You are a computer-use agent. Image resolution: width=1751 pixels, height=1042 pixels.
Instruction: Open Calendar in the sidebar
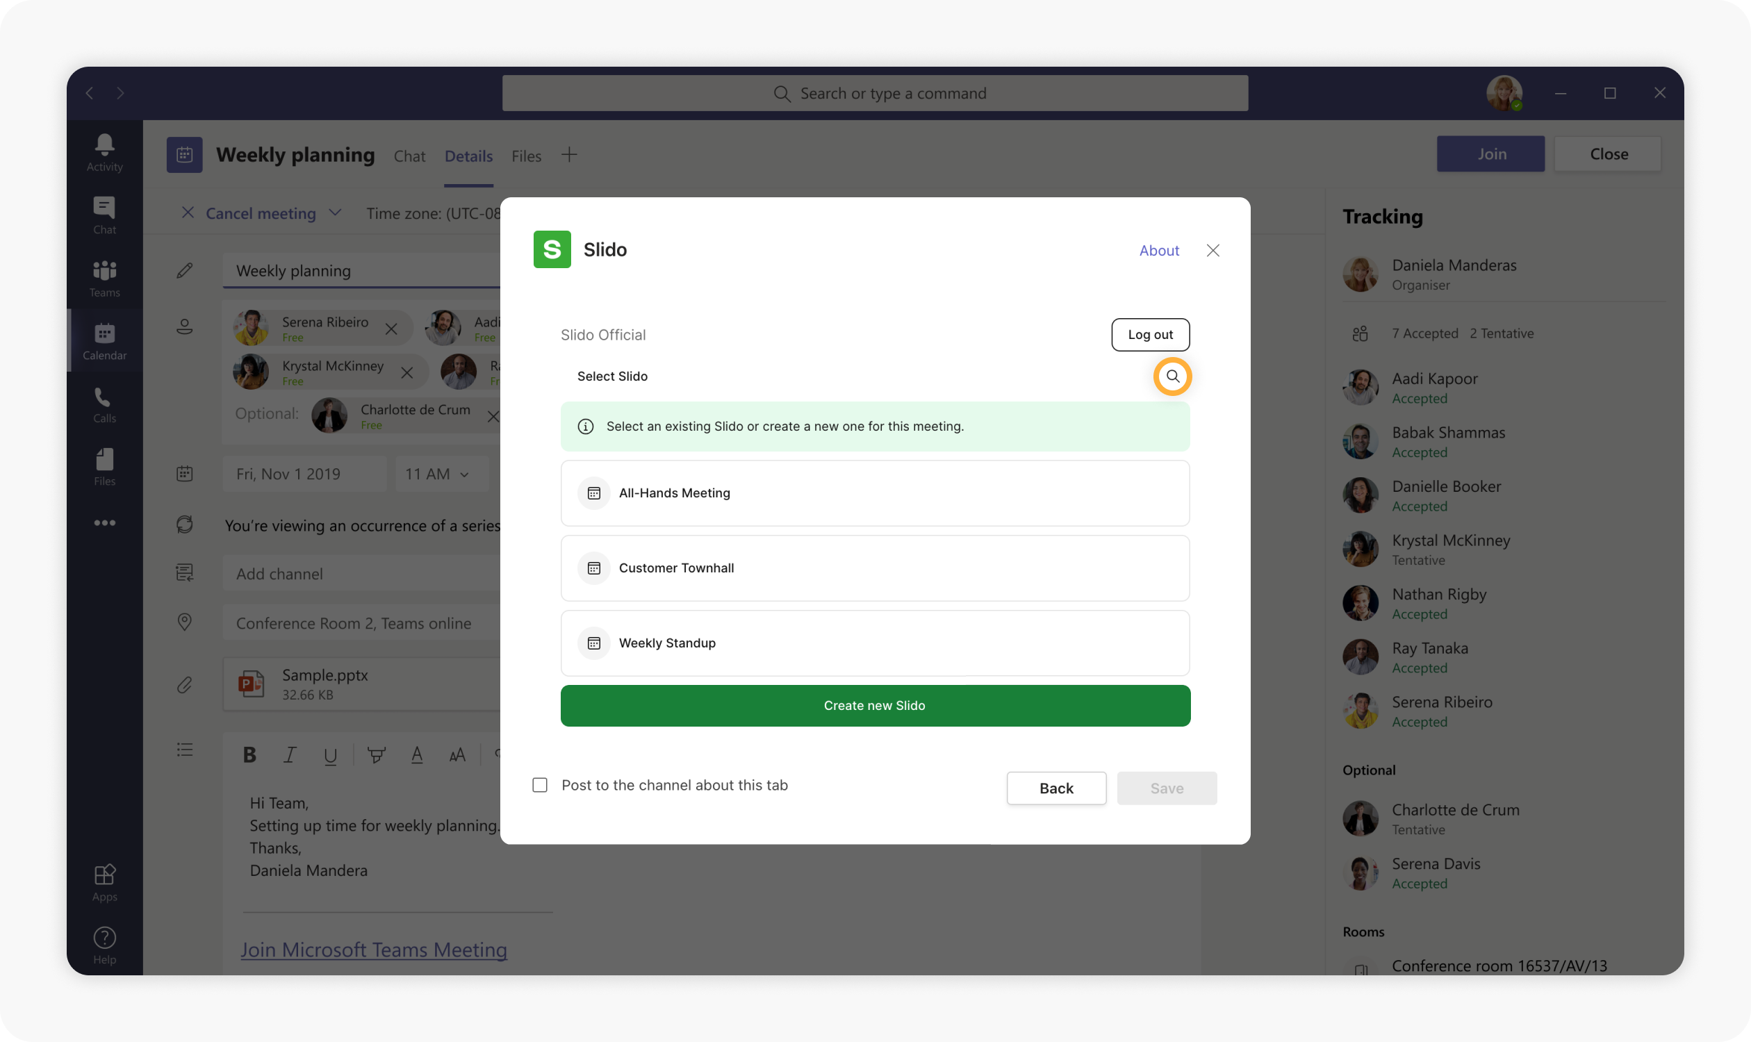[105, 340]
